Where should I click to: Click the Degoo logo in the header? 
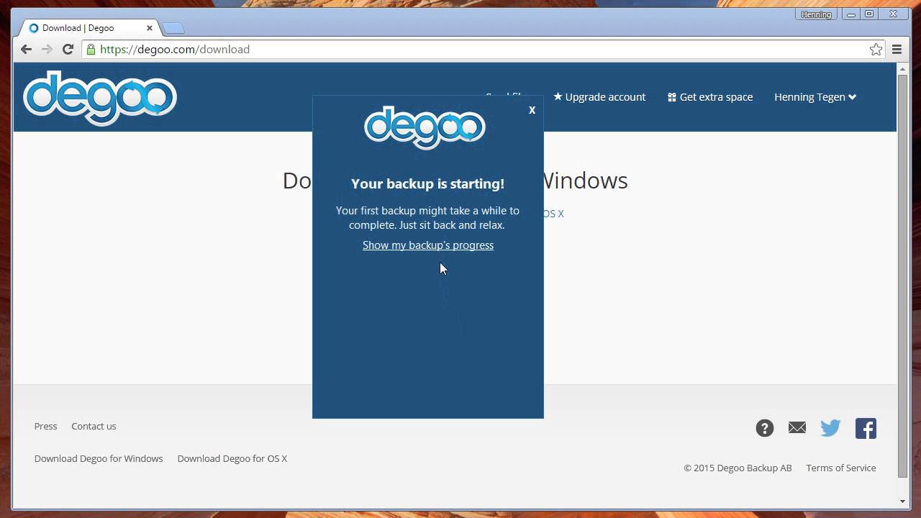[100, 98]
